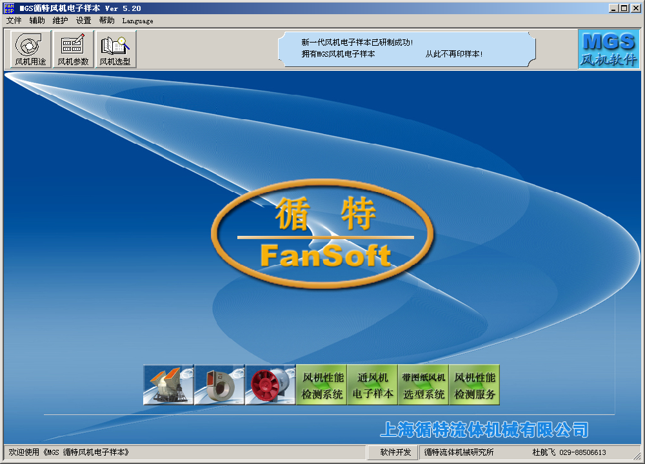Open the 设置 menu
The width and height of the screenshot is (645, 464).
click(x=83, y=21)
